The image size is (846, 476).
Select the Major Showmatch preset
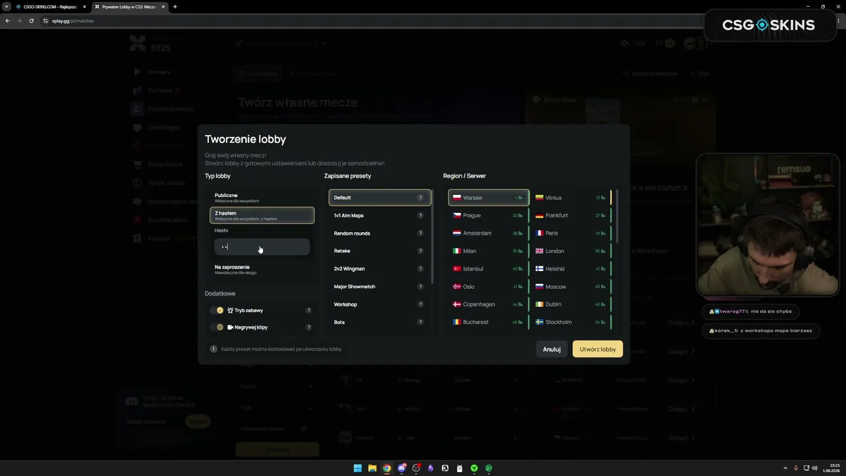tap(380, 287)
